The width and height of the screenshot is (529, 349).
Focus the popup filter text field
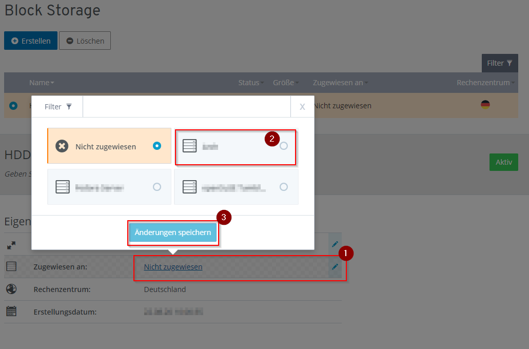tap(187, 107)
